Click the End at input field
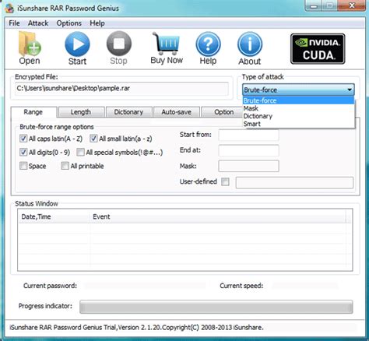Image resolution: width=369 pixels, height=341 pixels. [x=248, y=151]
